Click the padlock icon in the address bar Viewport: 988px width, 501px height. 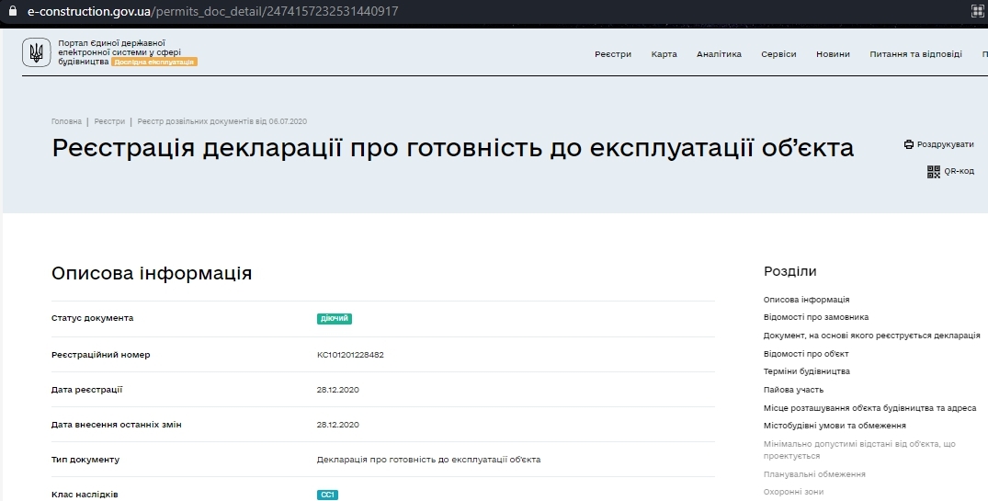pos(12,11)
